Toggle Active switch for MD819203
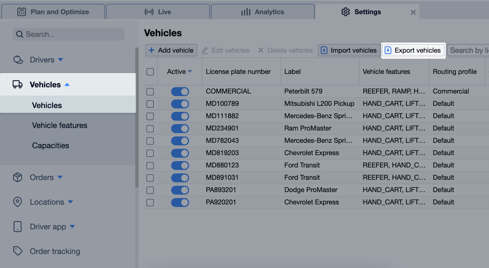 coord(180,153)
